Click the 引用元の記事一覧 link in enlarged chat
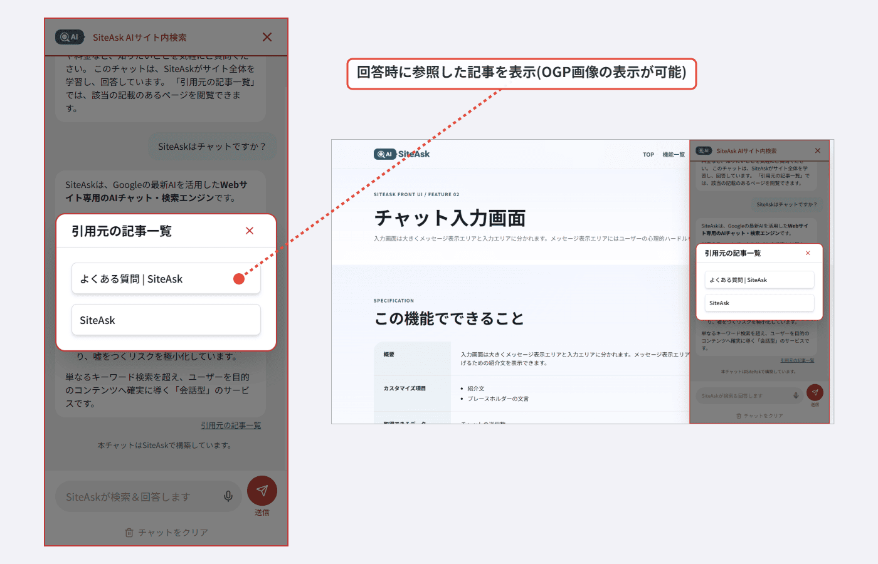Screen dimensions: 878x564 (x=231, y=426)
